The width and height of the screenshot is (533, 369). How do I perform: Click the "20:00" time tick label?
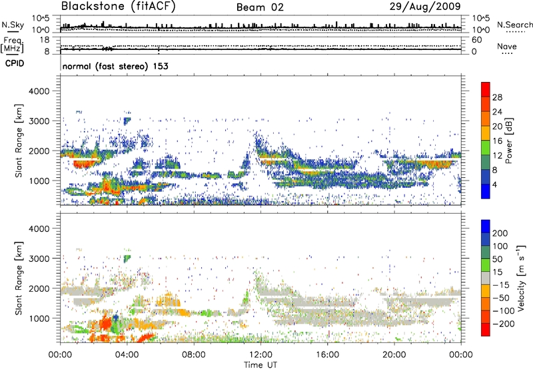pos(394,355)
